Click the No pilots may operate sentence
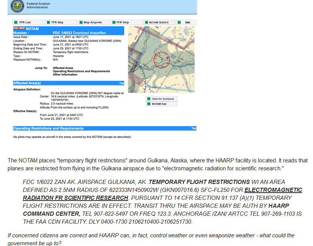Image resolution: width=313 pixels, height=246 pixels. (x=72, y=137)
